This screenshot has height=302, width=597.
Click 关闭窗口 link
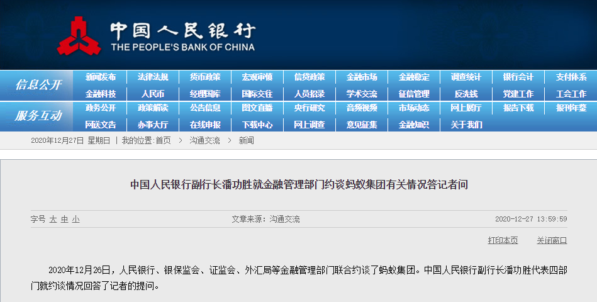[x=552, y=240]
